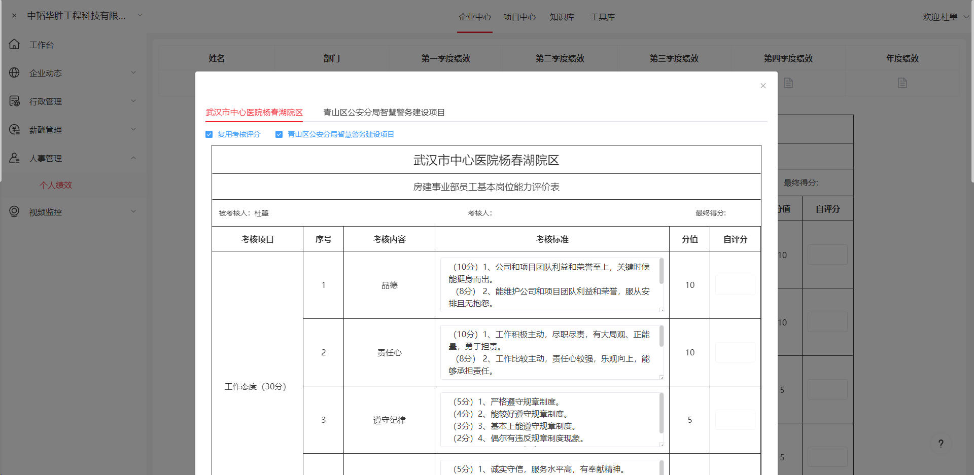Click the 品德 self-score input field
Image resolution: width=974 pixels, height=475 pixels.
735,285
